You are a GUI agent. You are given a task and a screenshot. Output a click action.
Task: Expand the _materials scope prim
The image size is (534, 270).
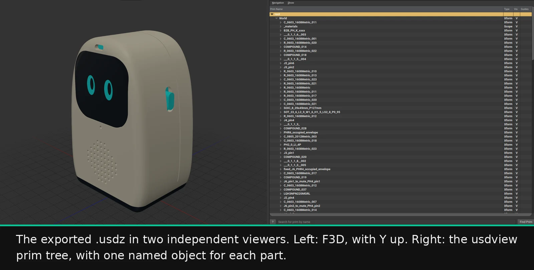(281, 26)
